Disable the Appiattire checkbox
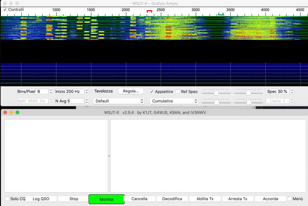This screenshot has height=206, width=308. tap(152, 92)
